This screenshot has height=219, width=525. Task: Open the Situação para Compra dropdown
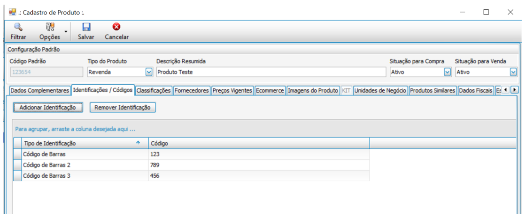pyautogui.click(x=447, y=72)
